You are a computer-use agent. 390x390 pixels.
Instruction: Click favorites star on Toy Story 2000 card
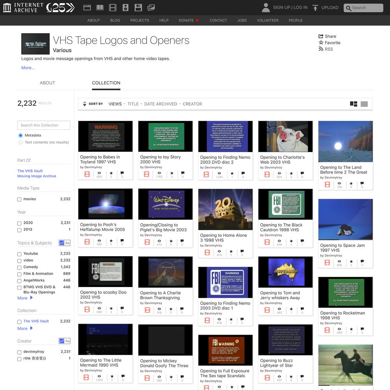tap(172, 173)
